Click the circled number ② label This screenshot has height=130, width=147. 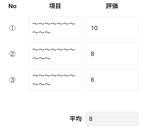click(x=12, y=54)
